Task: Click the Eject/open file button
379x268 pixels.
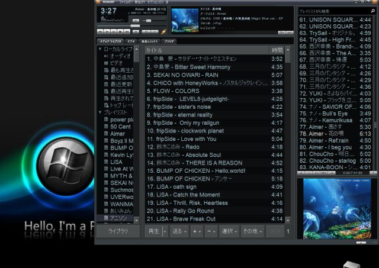Action: click(136, 31)
